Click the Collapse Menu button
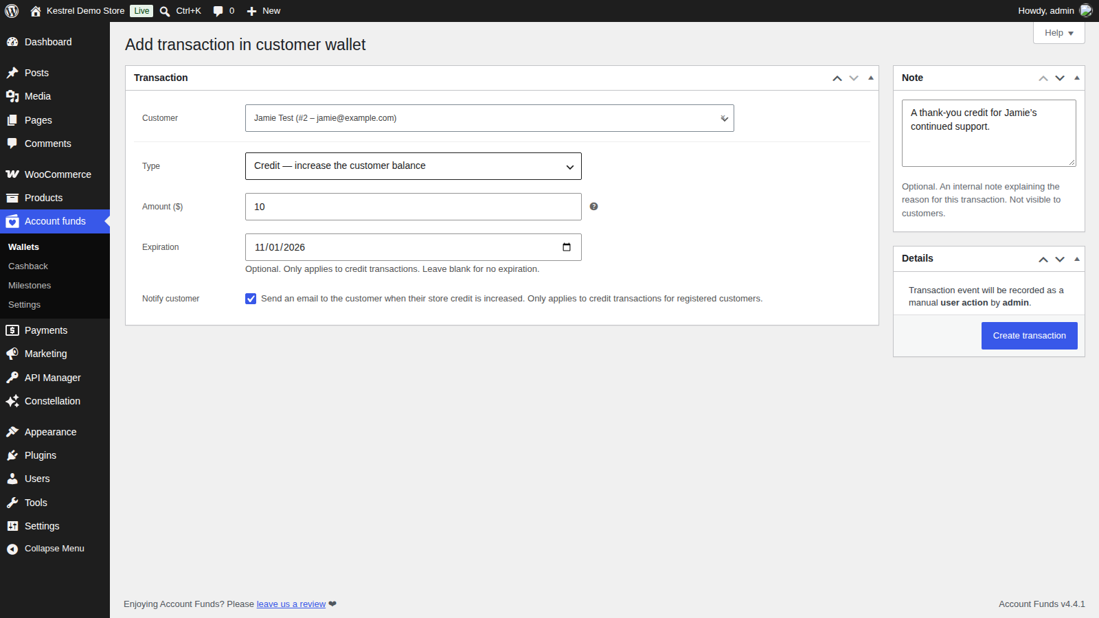 55,549
